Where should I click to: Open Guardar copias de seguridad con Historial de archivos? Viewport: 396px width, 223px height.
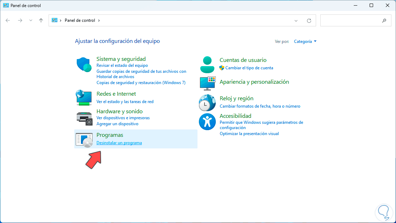142,74
